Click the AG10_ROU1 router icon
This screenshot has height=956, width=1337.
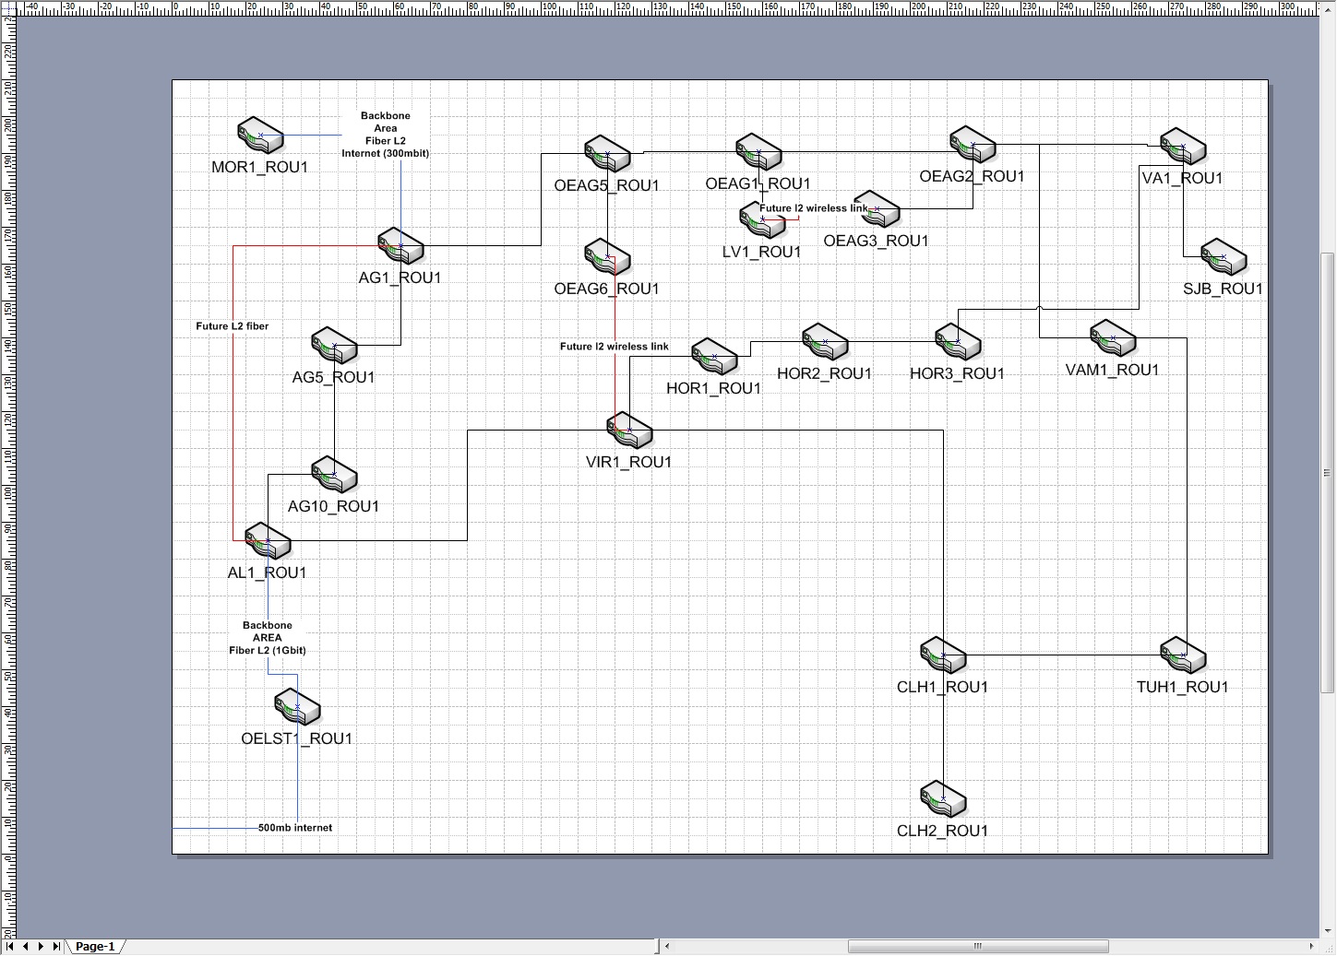[x=334, y=475]
